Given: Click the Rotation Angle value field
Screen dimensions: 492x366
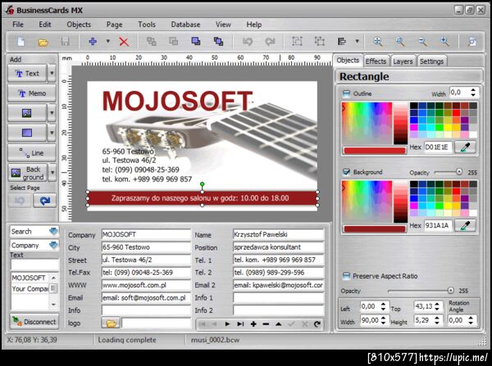Looking at the screenshot, I should (458, 320).
